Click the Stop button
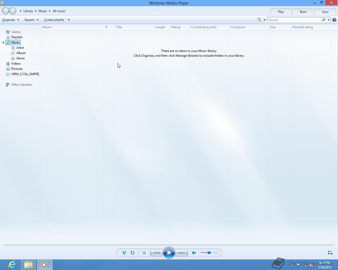Viewport: 338px width, 270px height. tap(144, 253)
